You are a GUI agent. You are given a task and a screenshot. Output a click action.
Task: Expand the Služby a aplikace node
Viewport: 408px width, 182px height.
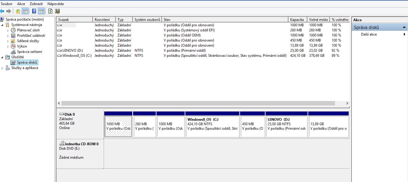click(x=3, y=68)
